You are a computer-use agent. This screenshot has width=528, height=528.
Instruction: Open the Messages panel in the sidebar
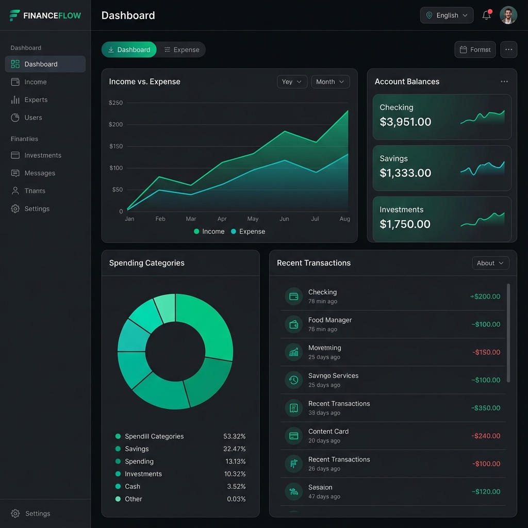39,173
